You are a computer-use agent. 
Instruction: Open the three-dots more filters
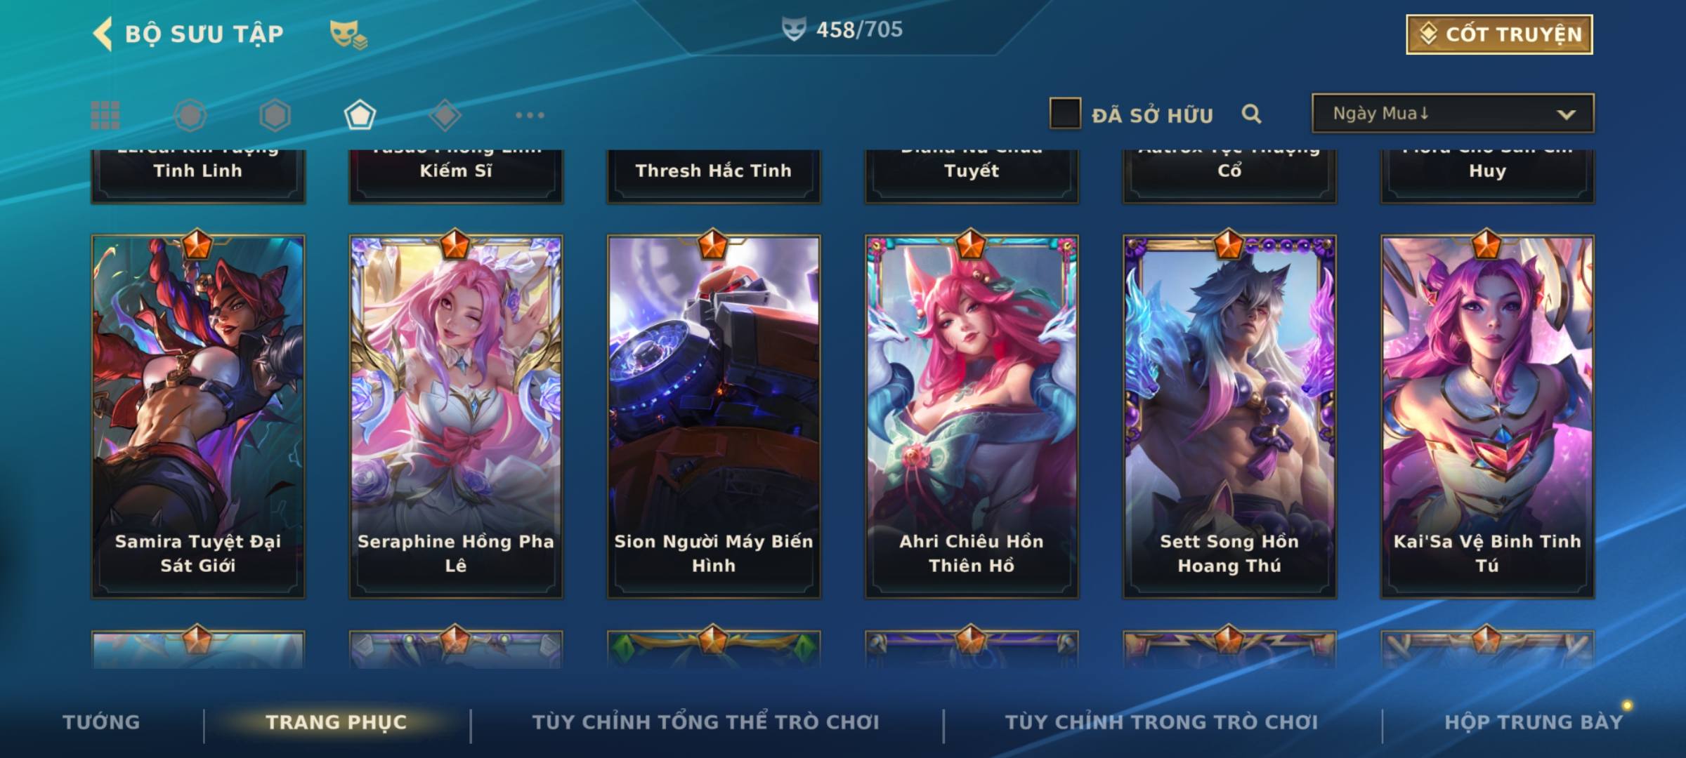pos(530,115)
